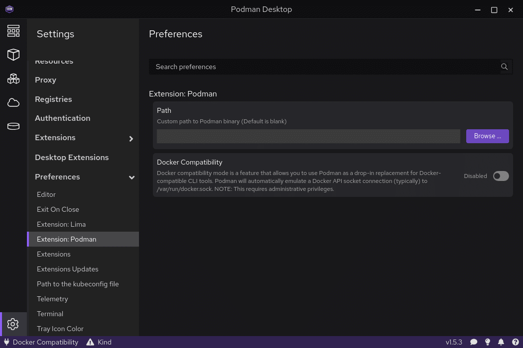Screen dimensions: 523x348
Task: Open the help question mark icon
Action: 516,342
